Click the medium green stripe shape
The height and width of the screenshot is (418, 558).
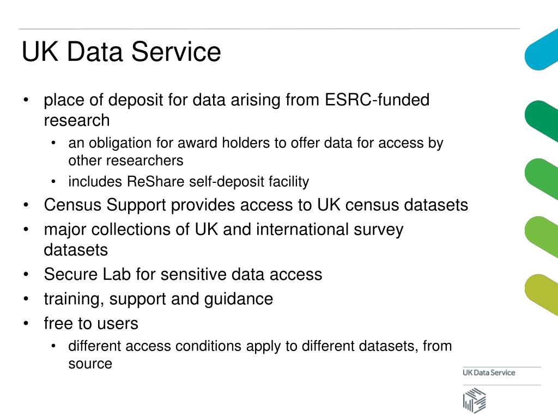coord(541,179)
